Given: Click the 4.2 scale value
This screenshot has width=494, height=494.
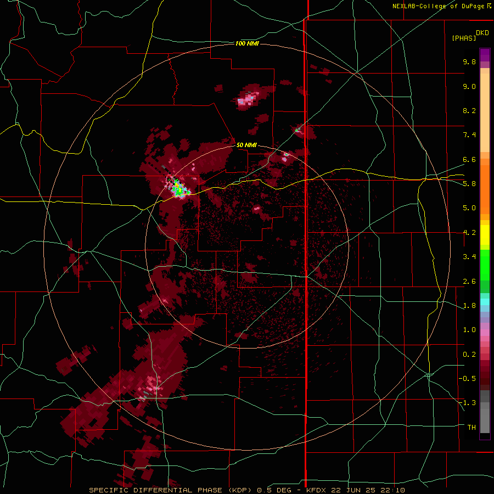Looking at the screenshot, I should tap(469, 233).
